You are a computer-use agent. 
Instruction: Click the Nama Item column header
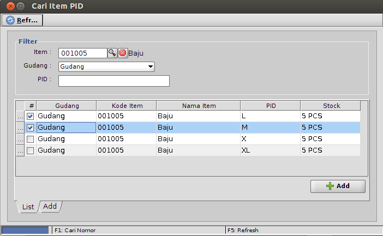pyautogui.click(x=198, y=106)
